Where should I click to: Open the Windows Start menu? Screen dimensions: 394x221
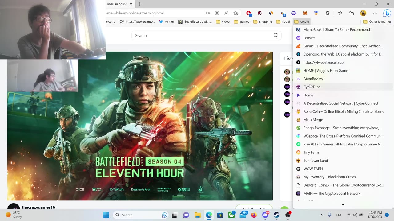(x=106, y=215)
